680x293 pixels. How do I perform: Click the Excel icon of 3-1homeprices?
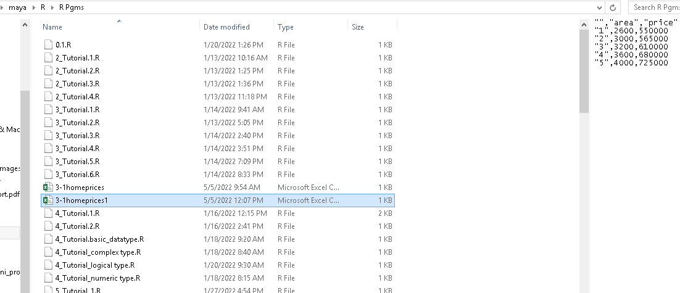pos(48,188)
